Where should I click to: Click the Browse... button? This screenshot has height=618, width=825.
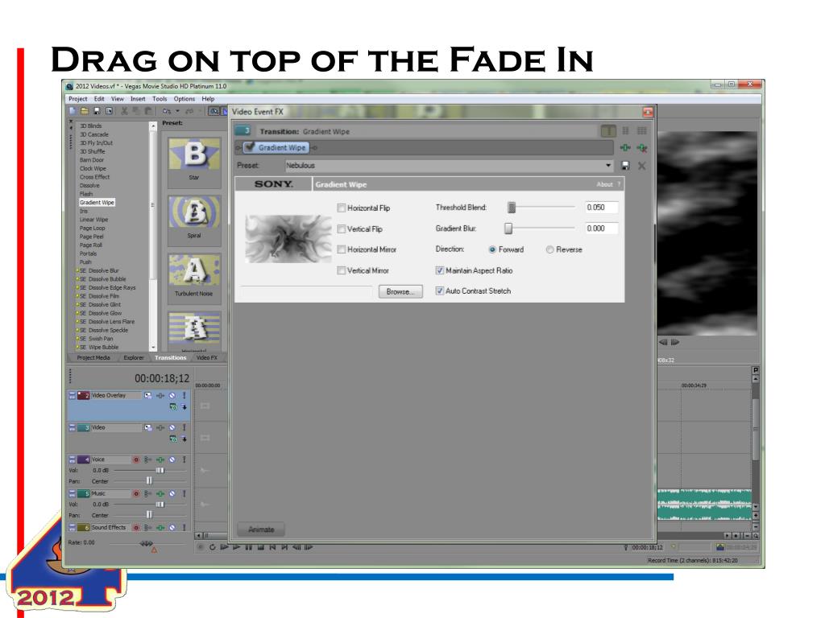coord(400,291)
